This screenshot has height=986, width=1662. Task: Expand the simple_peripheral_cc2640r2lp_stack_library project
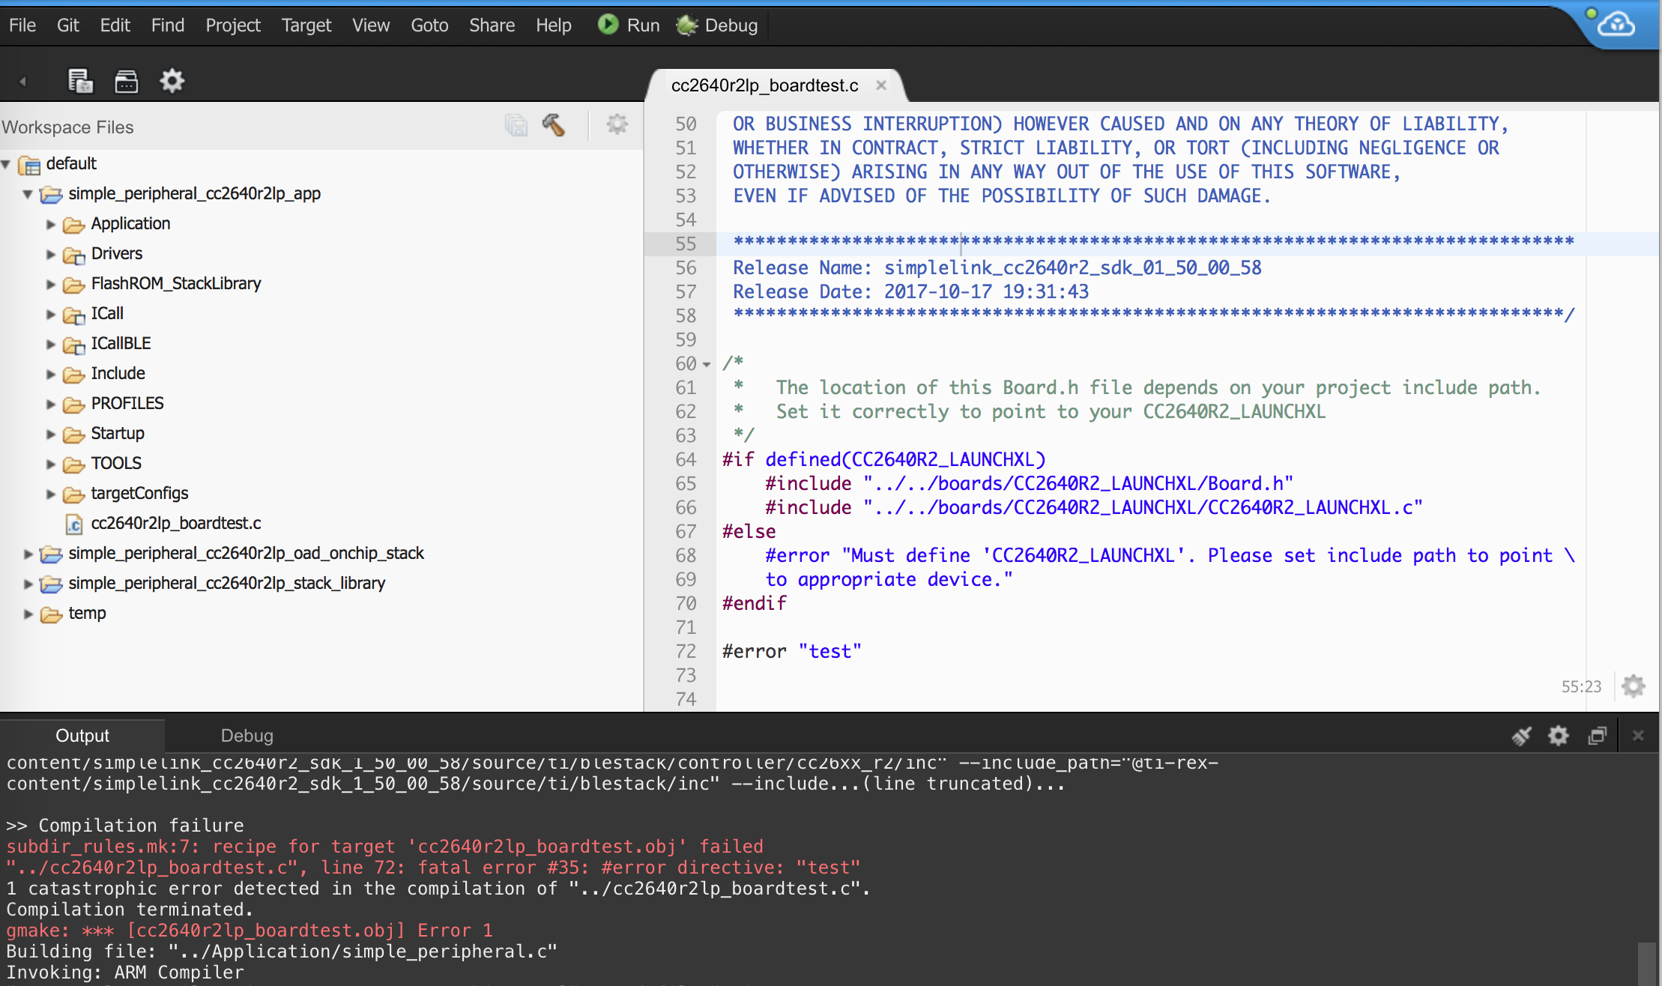[x=28, y=584]
